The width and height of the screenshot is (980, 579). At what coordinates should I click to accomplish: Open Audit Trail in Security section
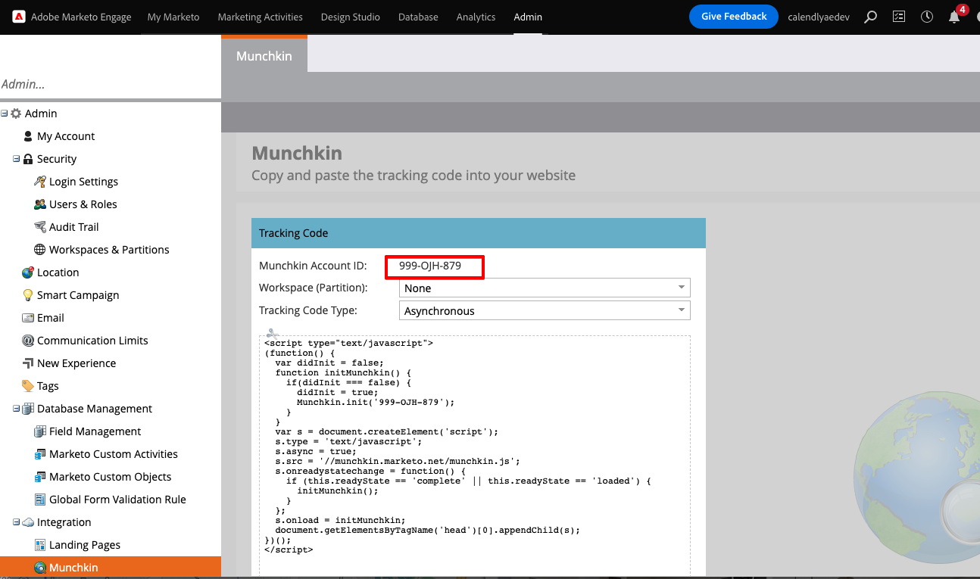(x=73, y=227)
